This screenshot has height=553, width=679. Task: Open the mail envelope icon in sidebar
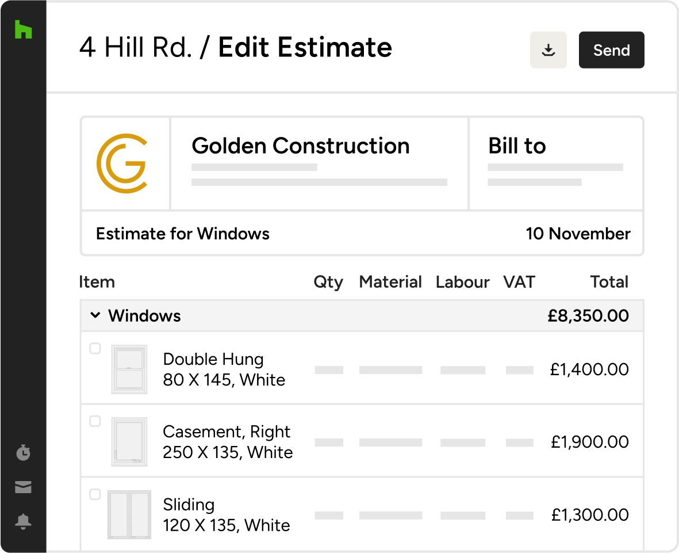tap(23, 487)
